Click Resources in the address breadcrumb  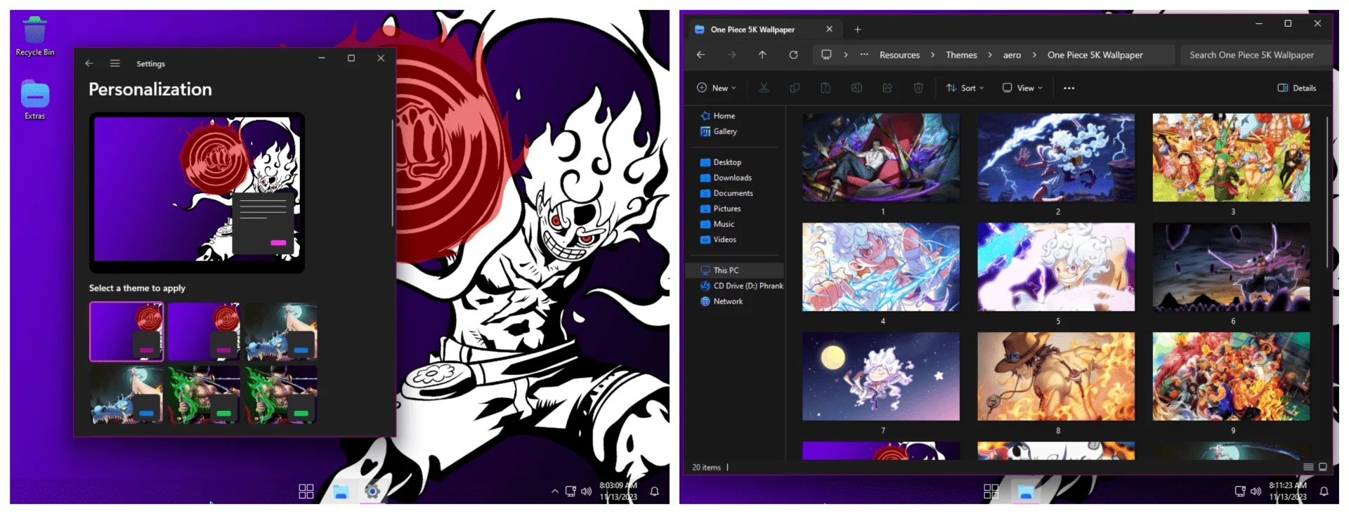[899, 55]
